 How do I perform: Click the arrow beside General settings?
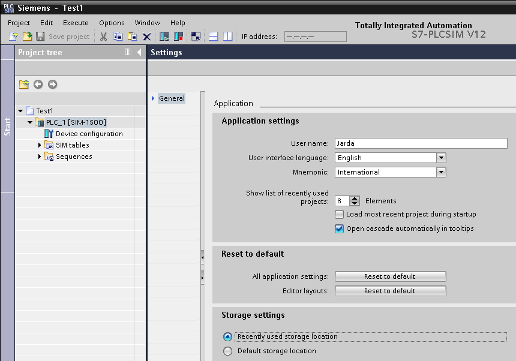point(153,98)
